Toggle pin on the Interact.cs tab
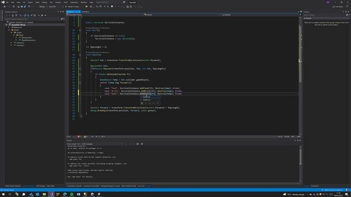This screenshot has height=197, width=351. coord(77,11)
